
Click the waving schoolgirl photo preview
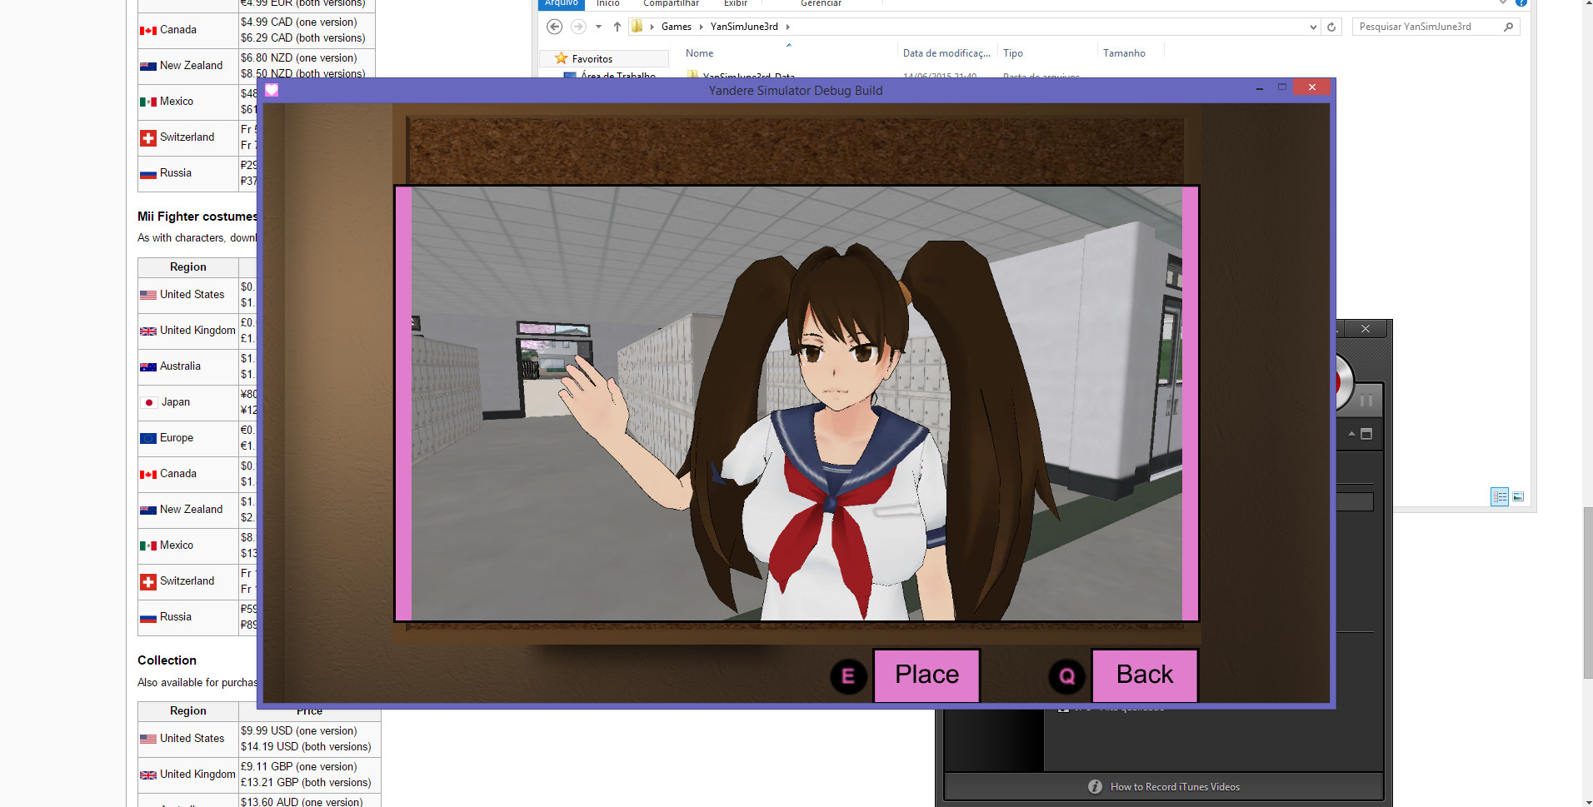(x=796, y=403)
